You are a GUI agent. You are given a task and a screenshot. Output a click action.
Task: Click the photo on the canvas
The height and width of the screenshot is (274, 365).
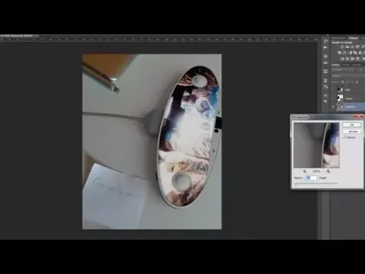click(x=152, y=142)
